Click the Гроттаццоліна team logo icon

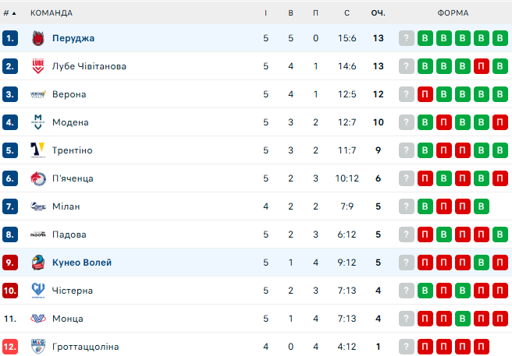pyautogui.click(x=37, y=347)
